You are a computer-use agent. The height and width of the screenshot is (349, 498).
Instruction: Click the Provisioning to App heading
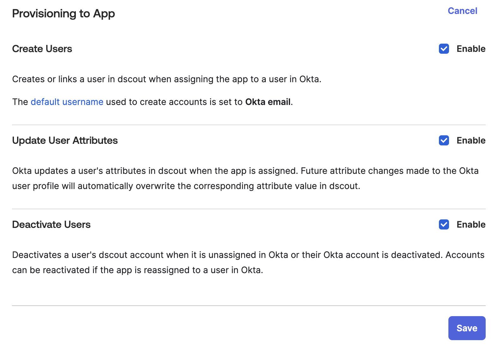[64, 14]
